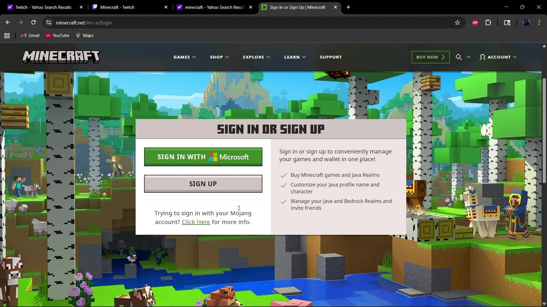Expand the EXPLORE menu
The image size is (547, 307).
[x=256, y=57]
